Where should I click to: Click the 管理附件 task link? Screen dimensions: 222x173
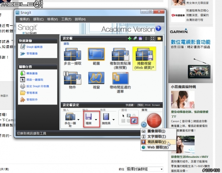click(32, 100)
